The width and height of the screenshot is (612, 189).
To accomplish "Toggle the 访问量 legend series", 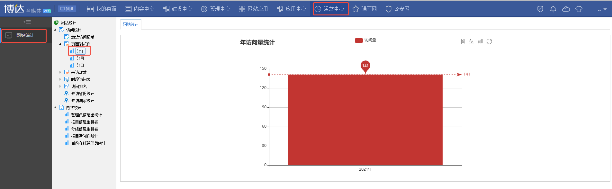I will pos(365,40).
